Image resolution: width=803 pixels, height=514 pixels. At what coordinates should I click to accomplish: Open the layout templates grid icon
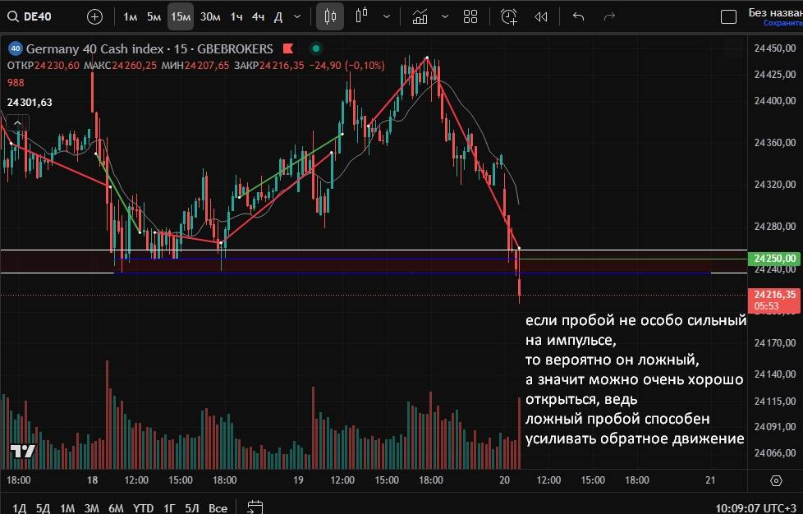[x=470, y=16]
